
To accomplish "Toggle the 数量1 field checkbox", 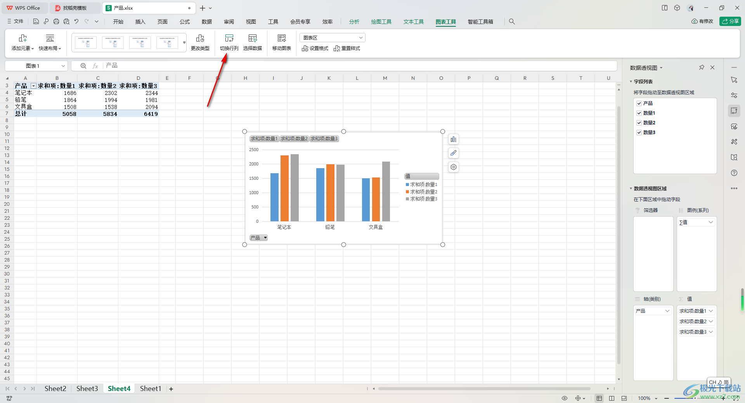I will [x=639, y=113].
